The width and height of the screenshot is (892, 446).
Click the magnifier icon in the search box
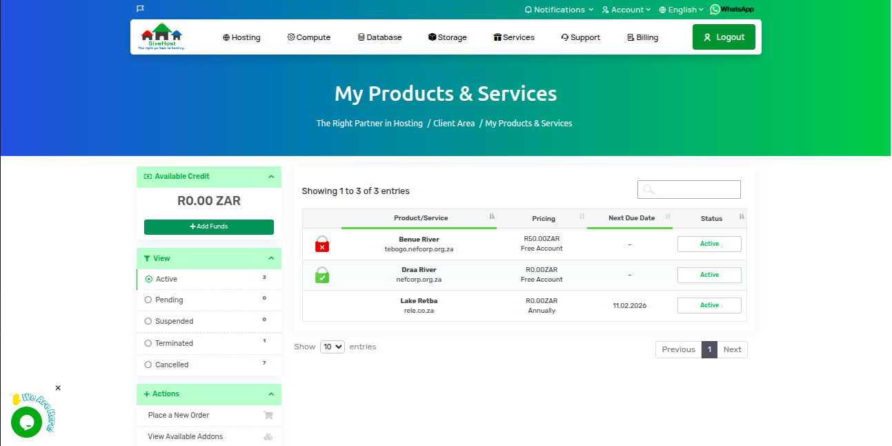click(x=648, y=189)
